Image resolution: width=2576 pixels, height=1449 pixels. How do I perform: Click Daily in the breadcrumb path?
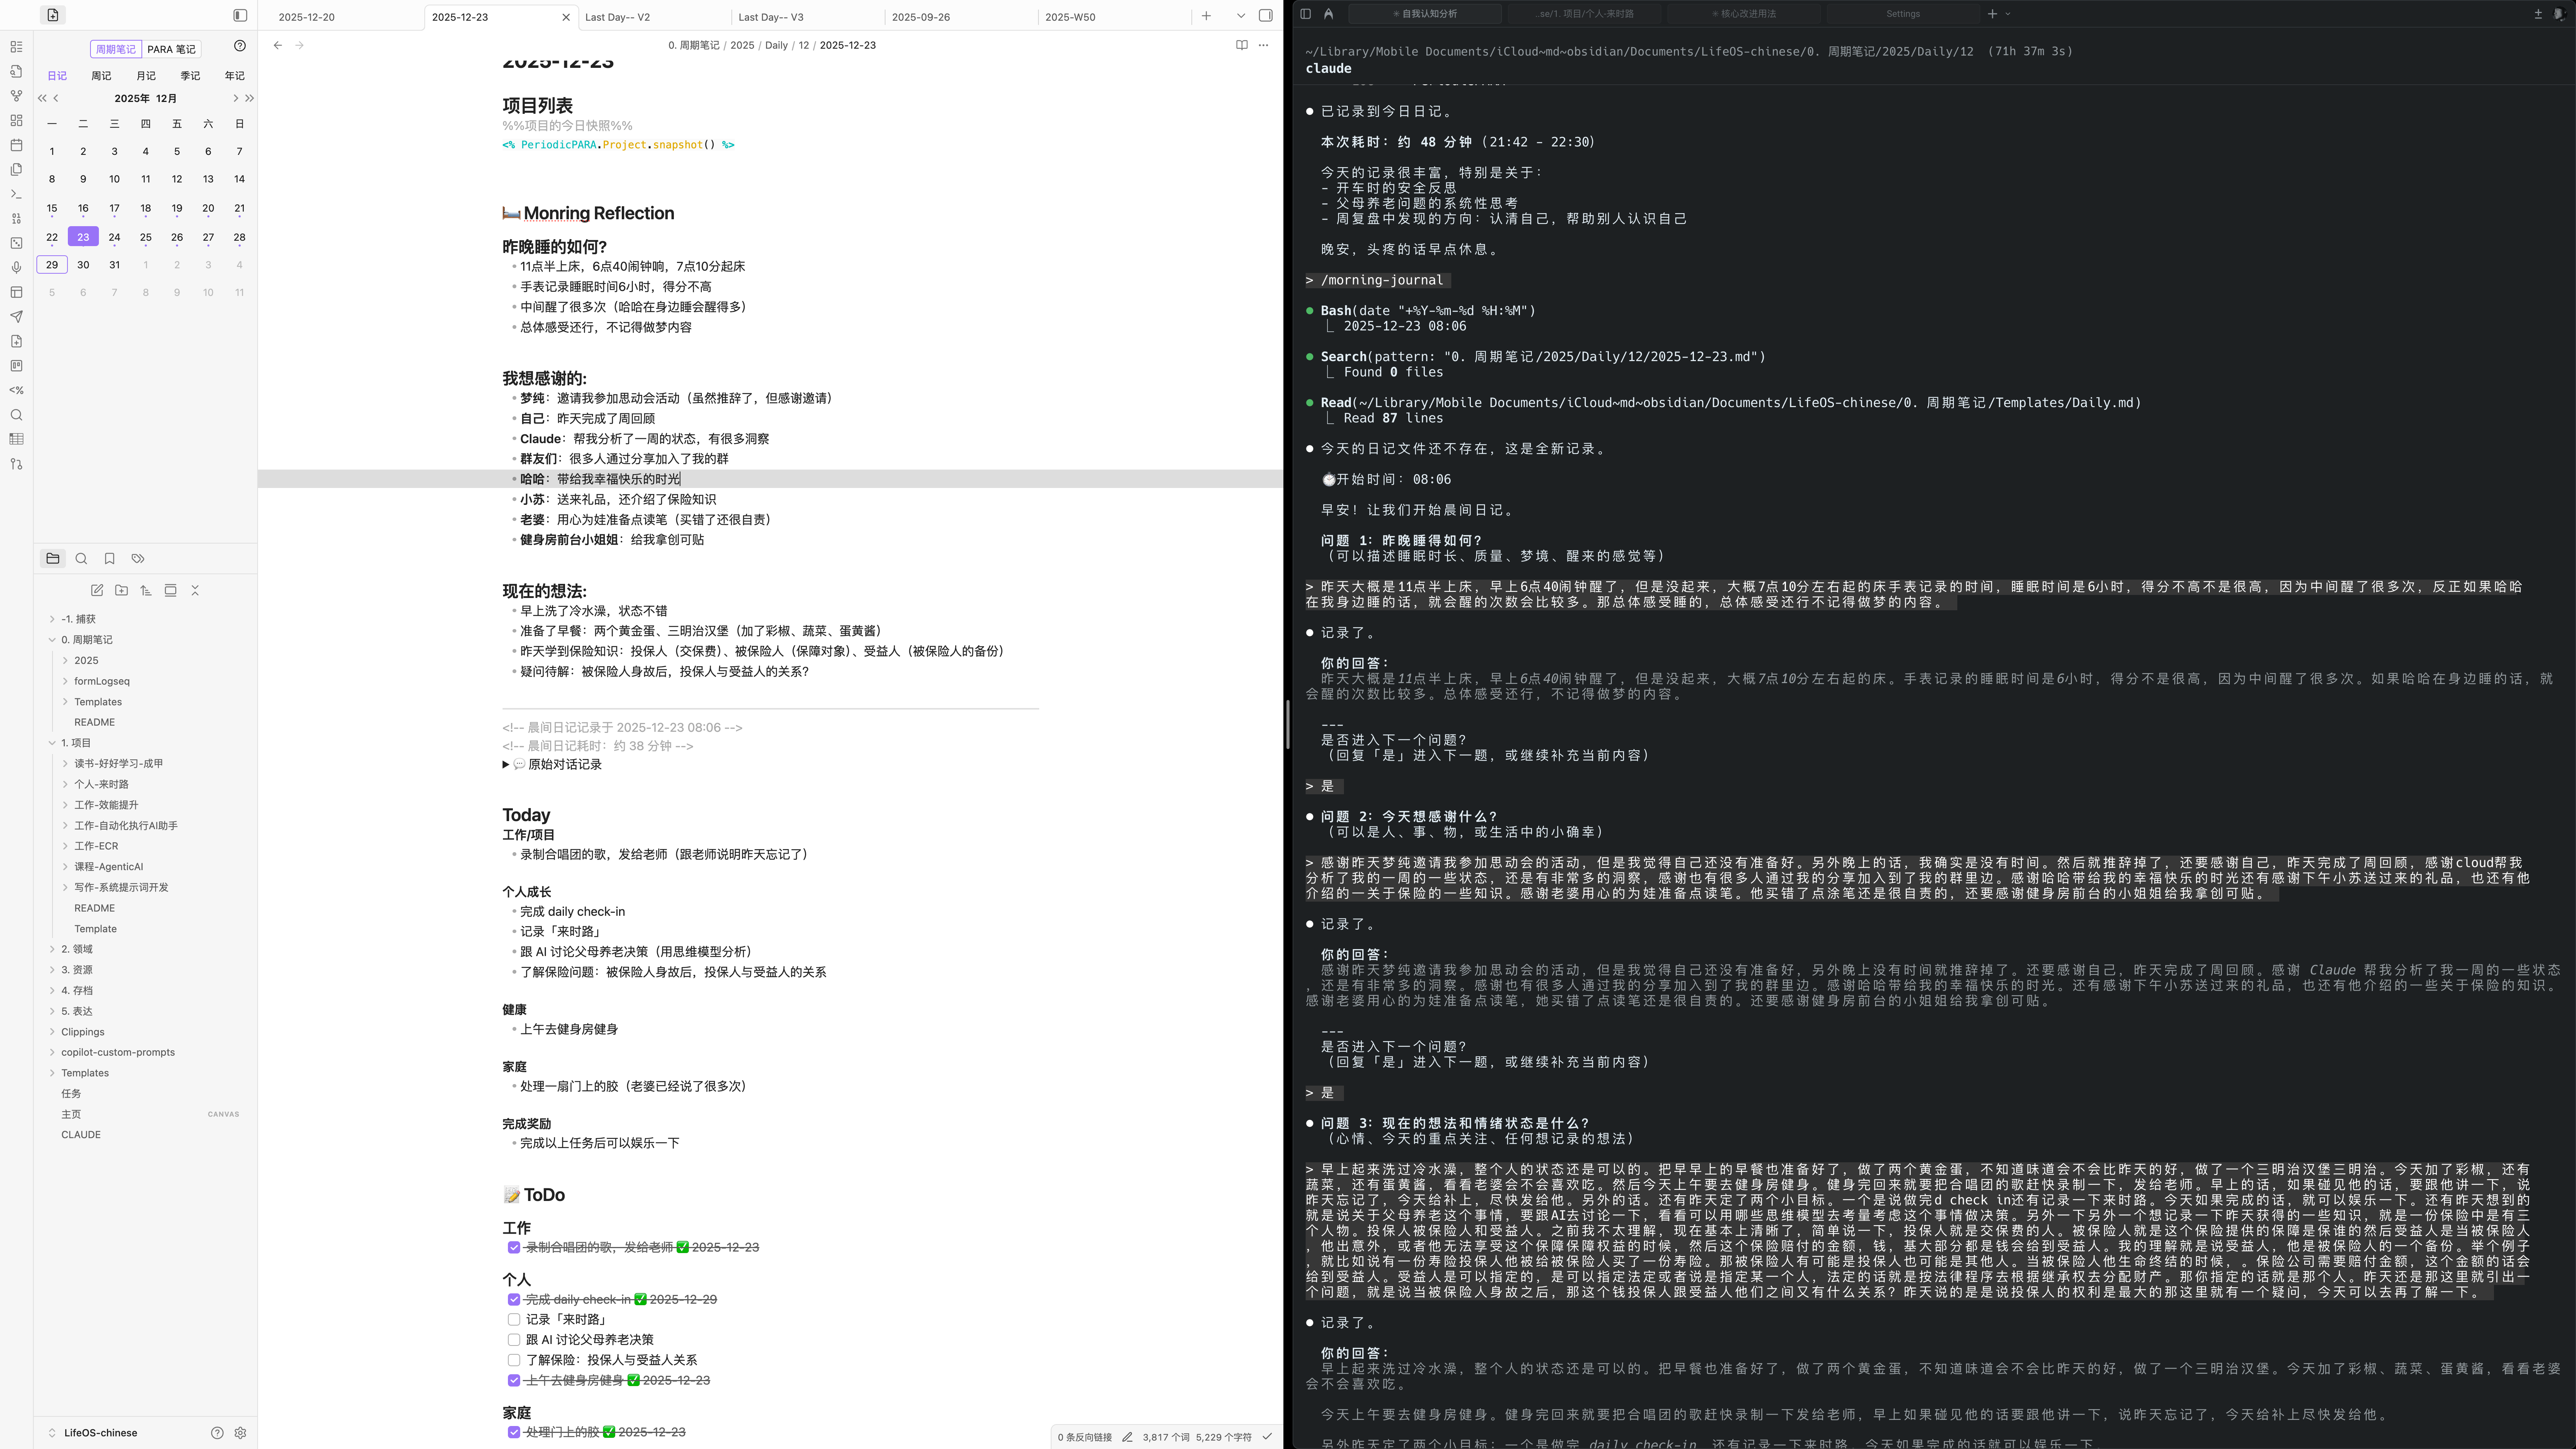(x=776, y=45)
